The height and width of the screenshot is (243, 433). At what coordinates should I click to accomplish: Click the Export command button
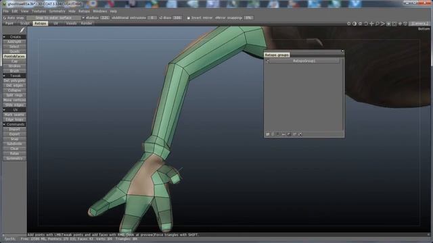coord(14,134)
